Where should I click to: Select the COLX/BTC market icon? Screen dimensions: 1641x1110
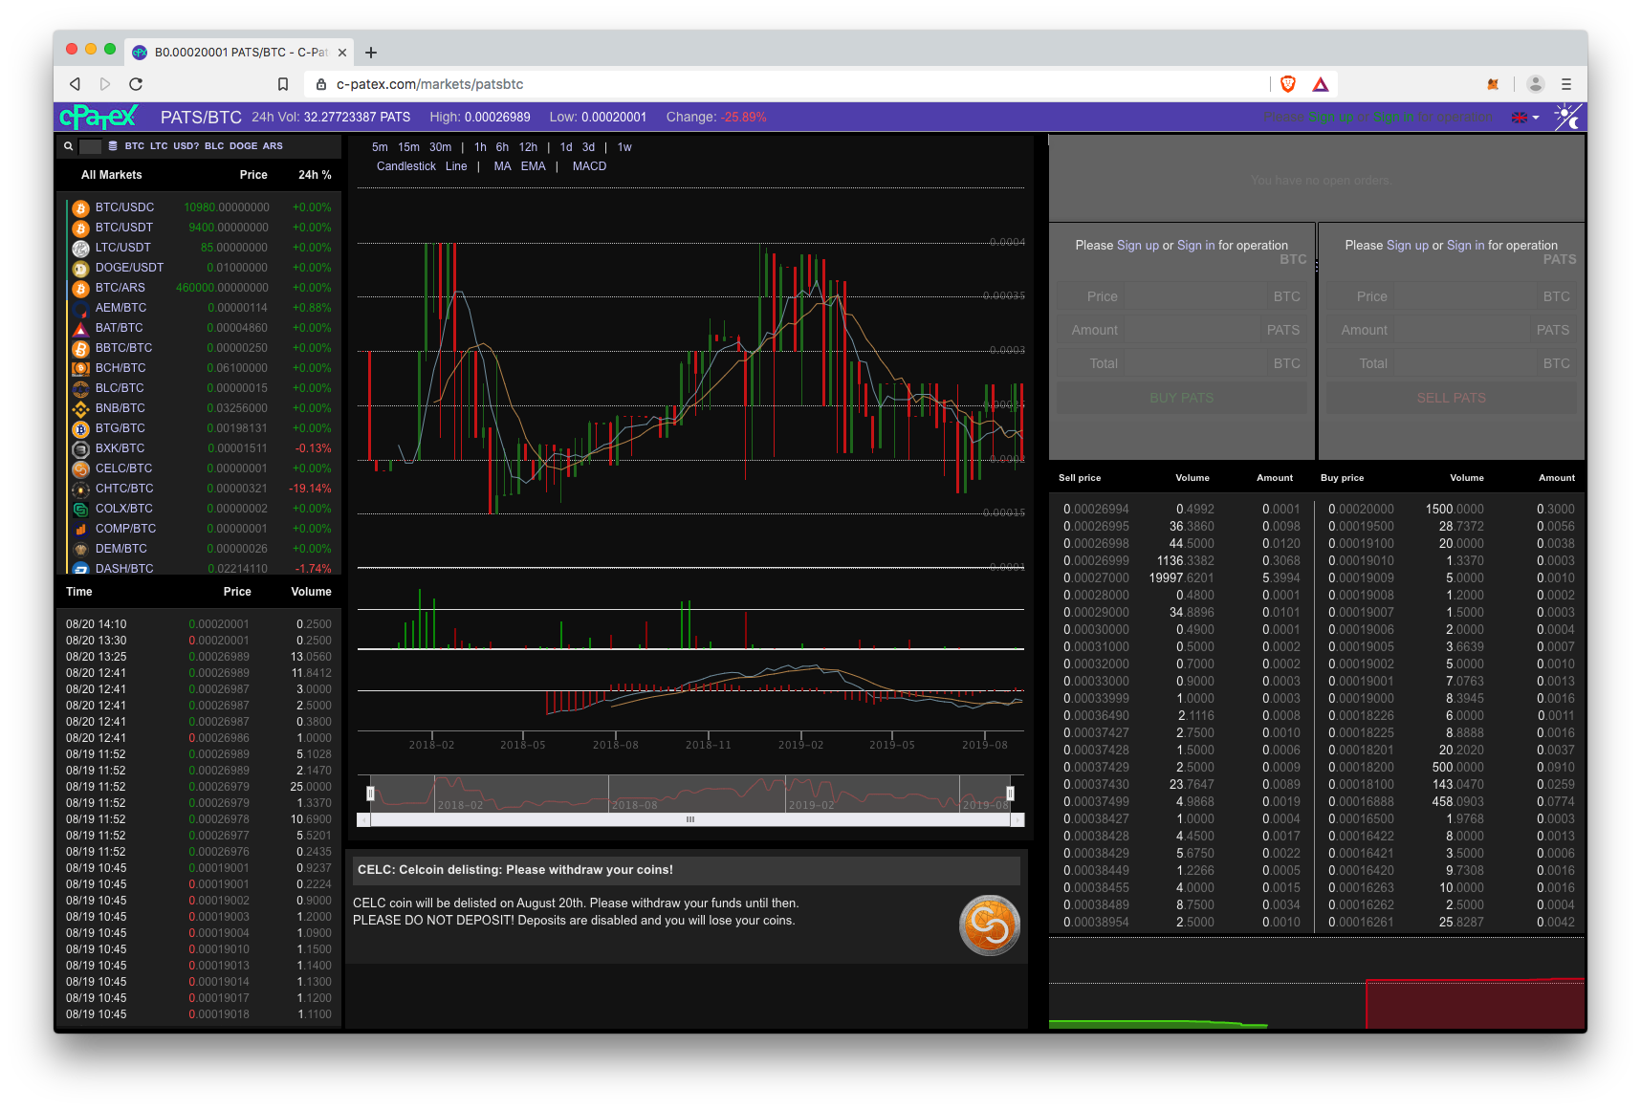coord(81,509)
